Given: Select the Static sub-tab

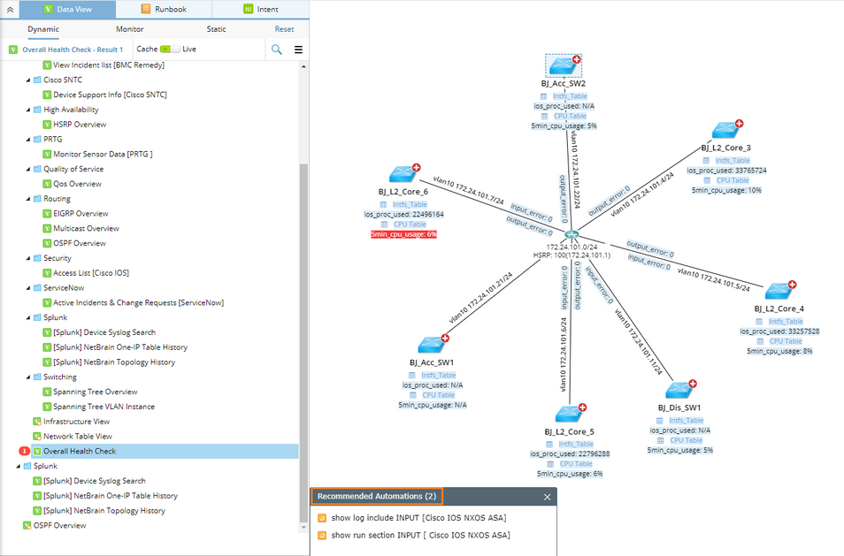Looking at the screenshot, I should (x=217, y=29).
